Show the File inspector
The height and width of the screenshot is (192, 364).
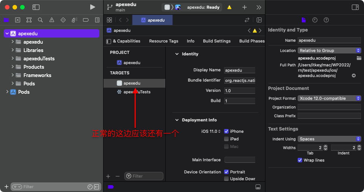tap(304, 20)
